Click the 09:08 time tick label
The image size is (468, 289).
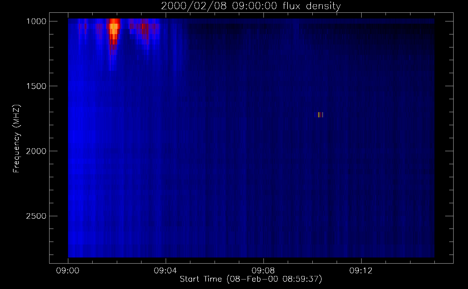tap(263, 271)
